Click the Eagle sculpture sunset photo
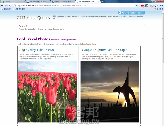Screen dimensions: 164x126 click(110, 92)
